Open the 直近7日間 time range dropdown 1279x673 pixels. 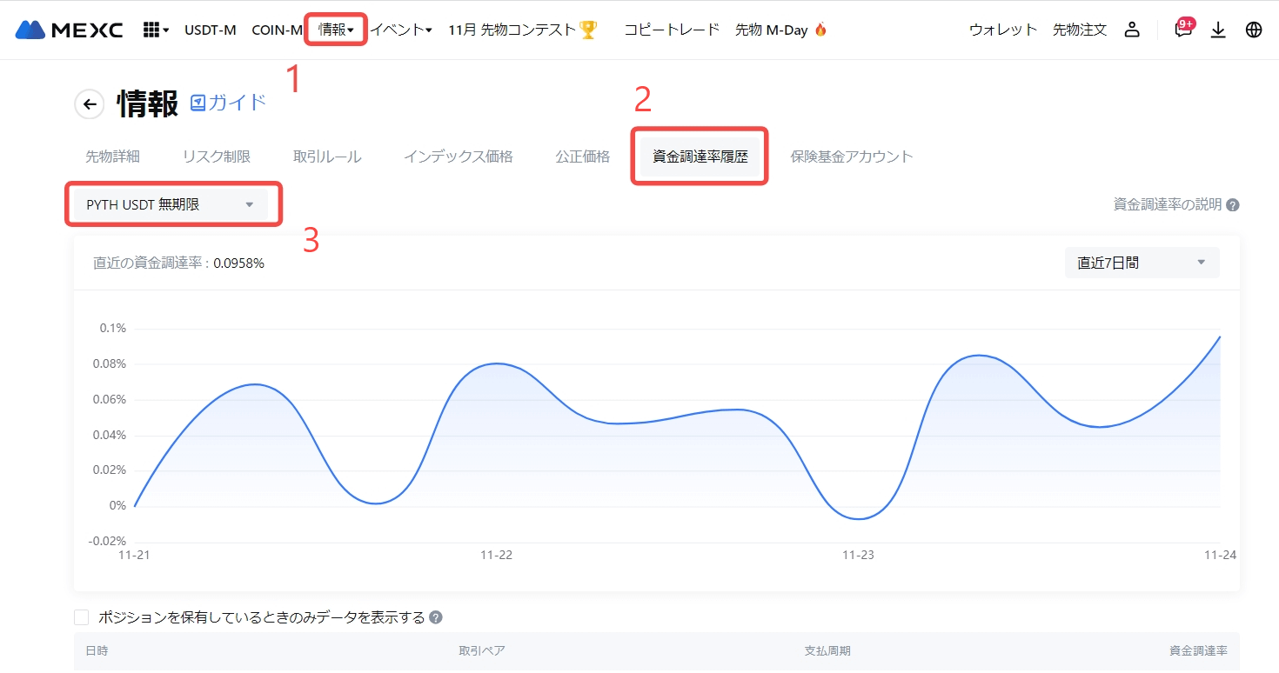(x=1142, y=263)
